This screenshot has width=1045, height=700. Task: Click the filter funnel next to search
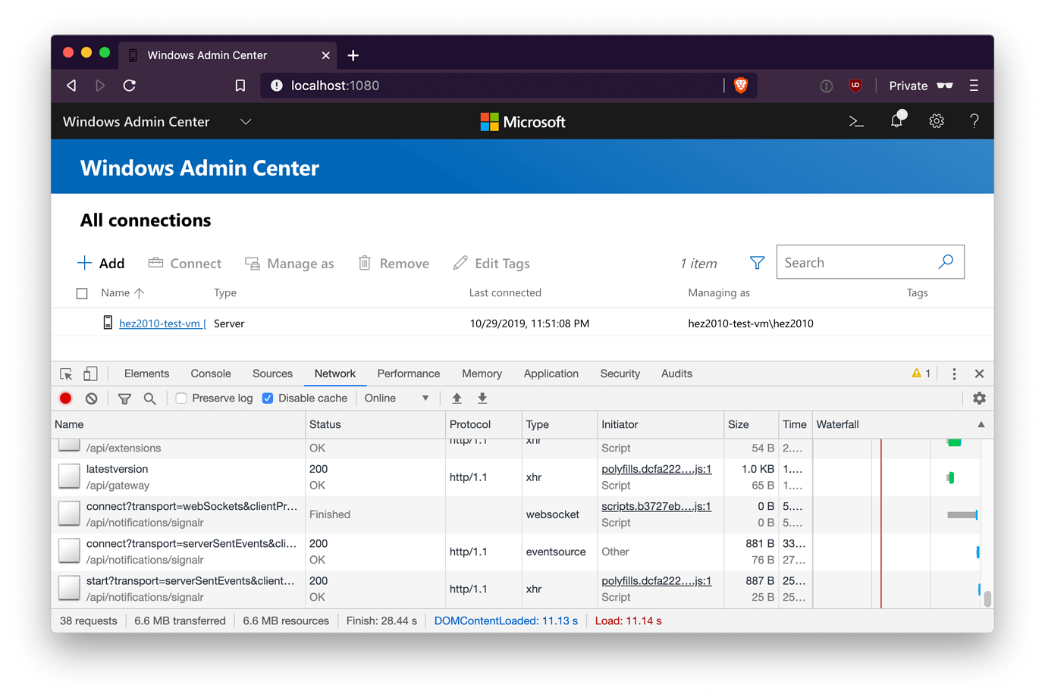click(x=757, y=263)
